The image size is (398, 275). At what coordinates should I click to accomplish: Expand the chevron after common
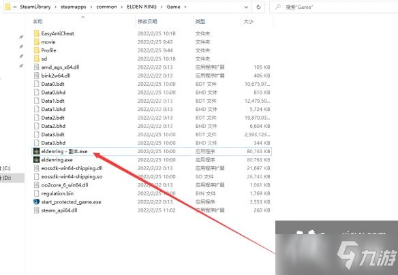pos(122,7)
